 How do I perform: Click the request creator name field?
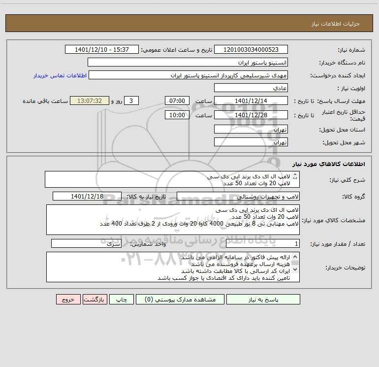click(189, 75)
